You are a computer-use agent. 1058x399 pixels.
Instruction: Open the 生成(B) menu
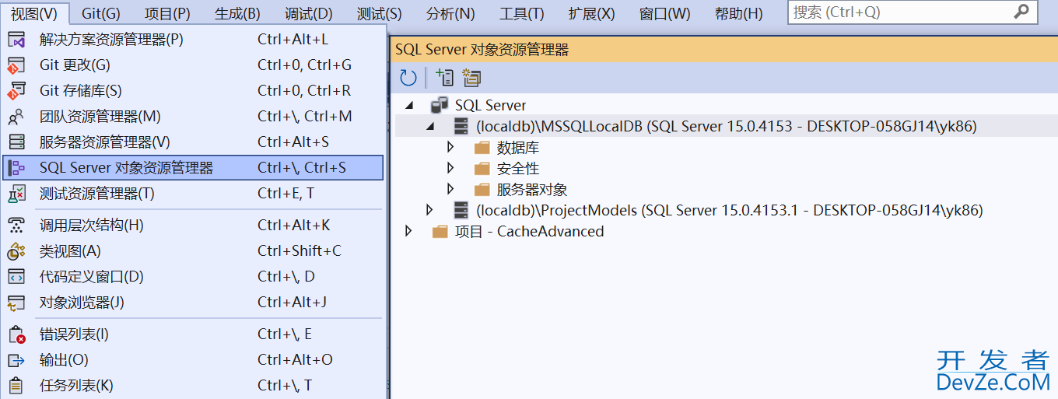click(x=237, y=13)
